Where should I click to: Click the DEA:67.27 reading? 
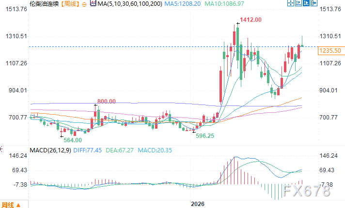click(x=120, y=150)
